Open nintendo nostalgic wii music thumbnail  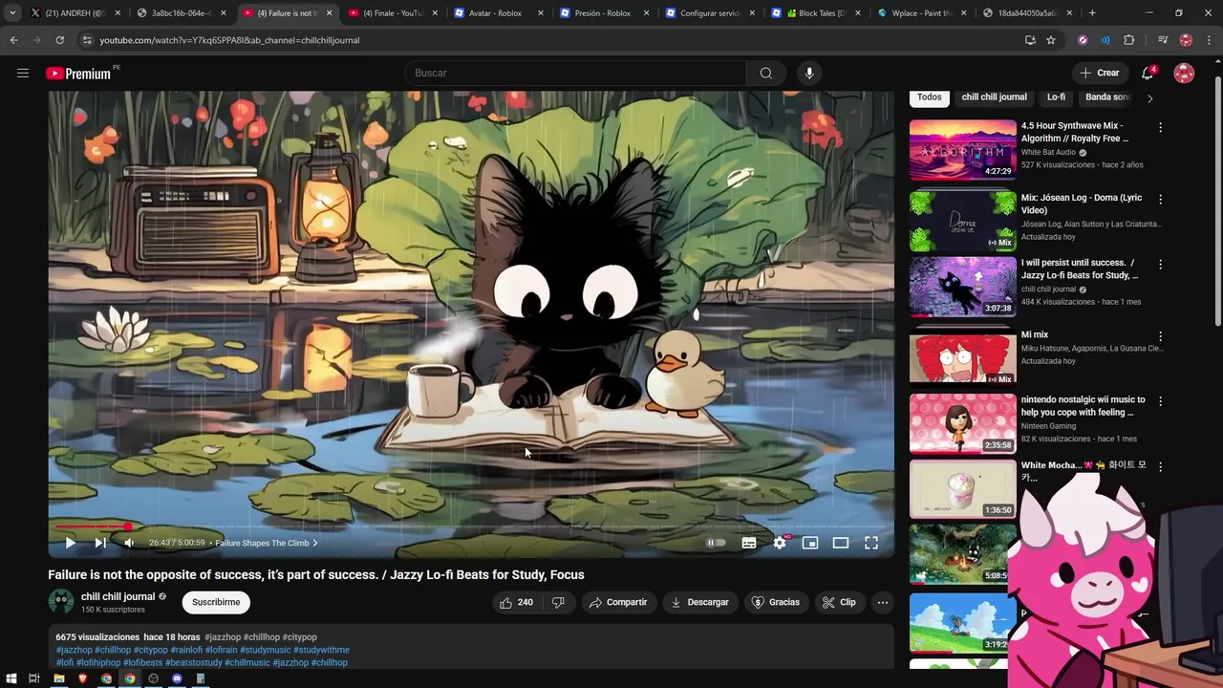coord(962,422)
